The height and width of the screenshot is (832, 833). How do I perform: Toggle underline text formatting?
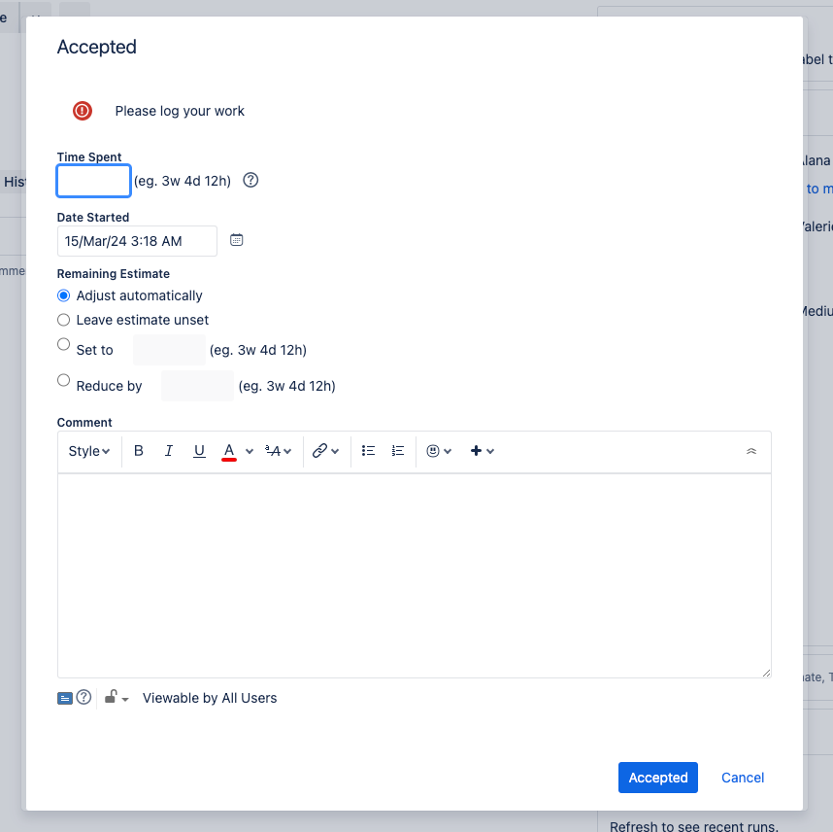[199, 451]
